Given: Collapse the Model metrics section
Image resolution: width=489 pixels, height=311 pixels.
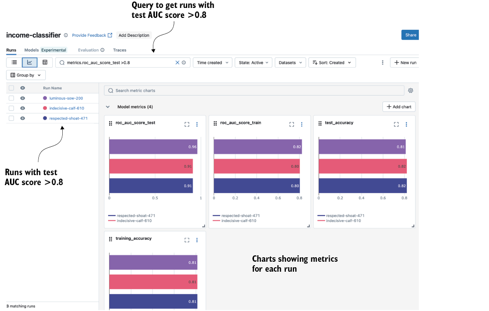Looking at the screenshot, I should [x=108, y=107].
